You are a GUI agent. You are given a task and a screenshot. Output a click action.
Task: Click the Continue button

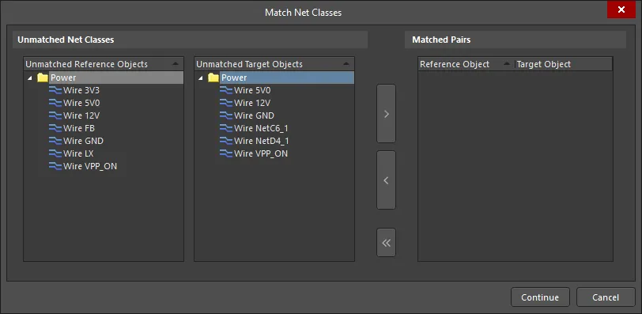pyautogui.click(x=540, y=297)
